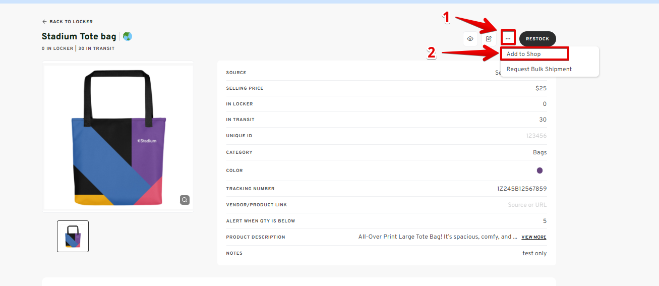This screenshot has width=659, height=286.
Task: Click the Restock button
Action: click(x=537, y=39)
